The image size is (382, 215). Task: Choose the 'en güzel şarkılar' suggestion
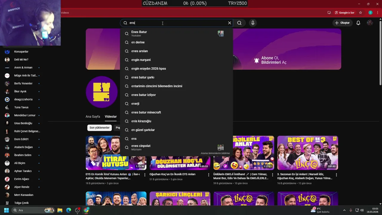click(x=176, y=130)
